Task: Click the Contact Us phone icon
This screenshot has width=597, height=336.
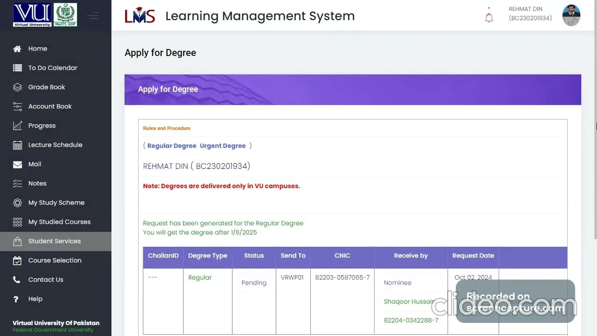Action: pyautogui.click(x=17, y=280)
